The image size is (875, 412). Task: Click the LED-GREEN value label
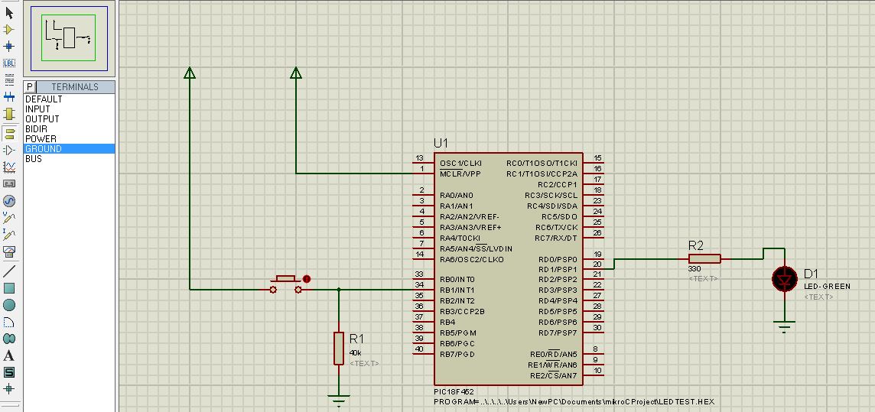click(827, 287)
